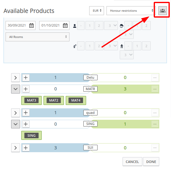This screenshot has height=171, width=171.
Task: Open the All Rooms dropdown
Action: (x=37, y=37)
